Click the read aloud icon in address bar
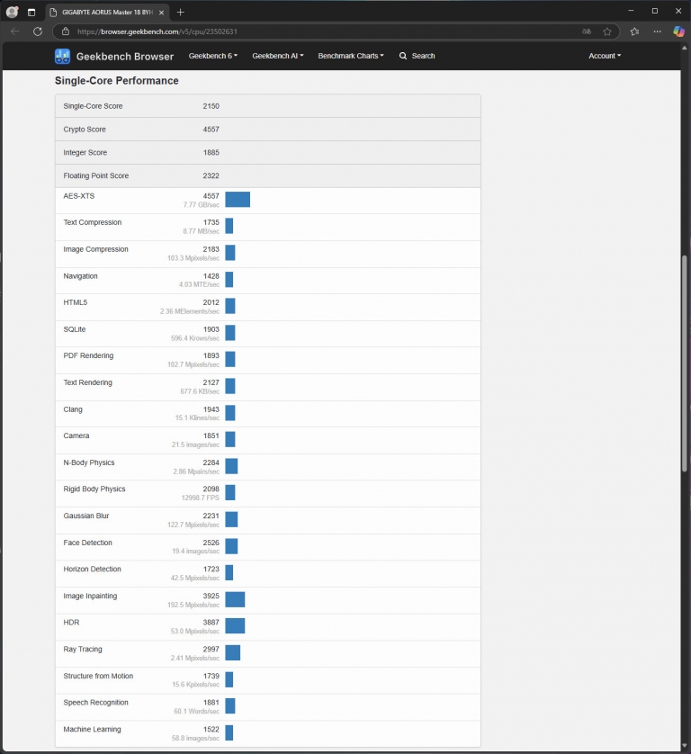This screenshot has width=691, height=754. click(x=586, y=31)
